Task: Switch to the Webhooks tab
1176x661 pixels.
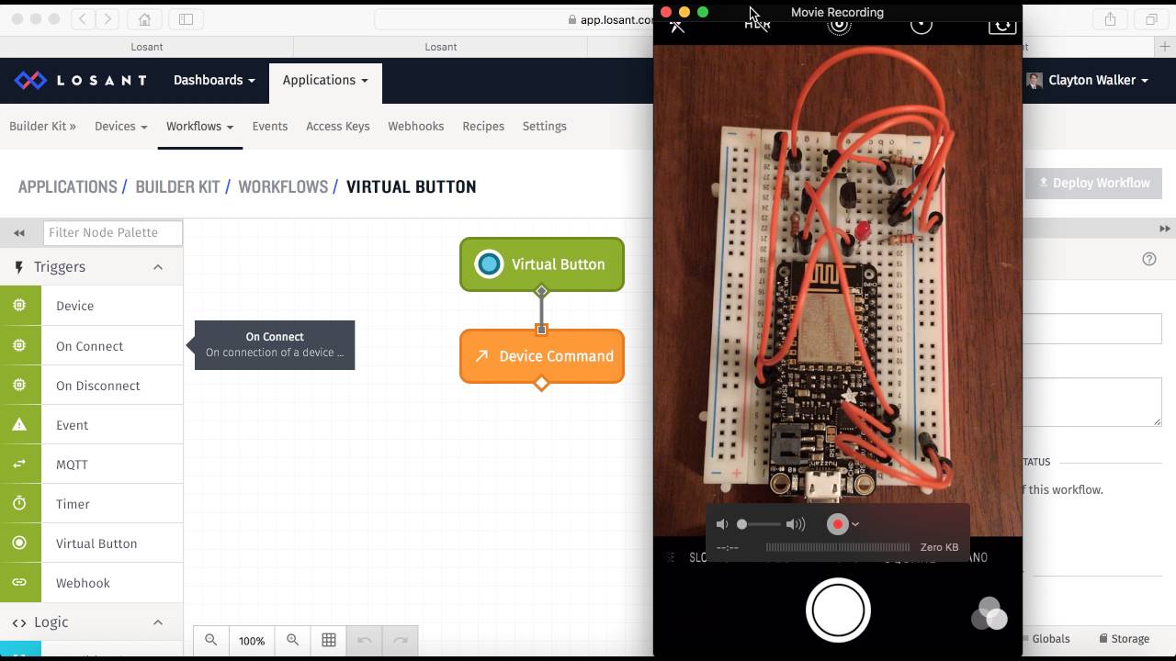Action: click(415, 126)
